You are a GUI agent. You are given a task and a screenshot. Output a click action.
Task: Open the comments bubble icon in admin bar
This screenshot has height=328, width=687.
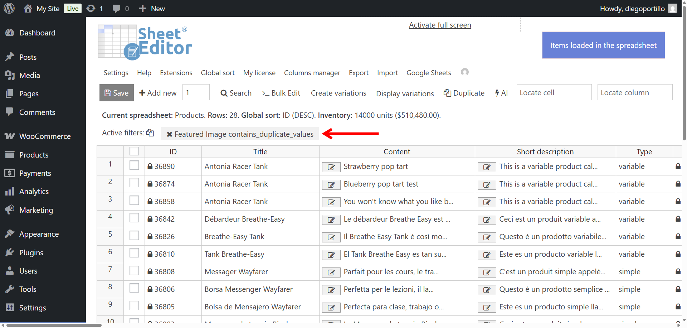point(116,9)
